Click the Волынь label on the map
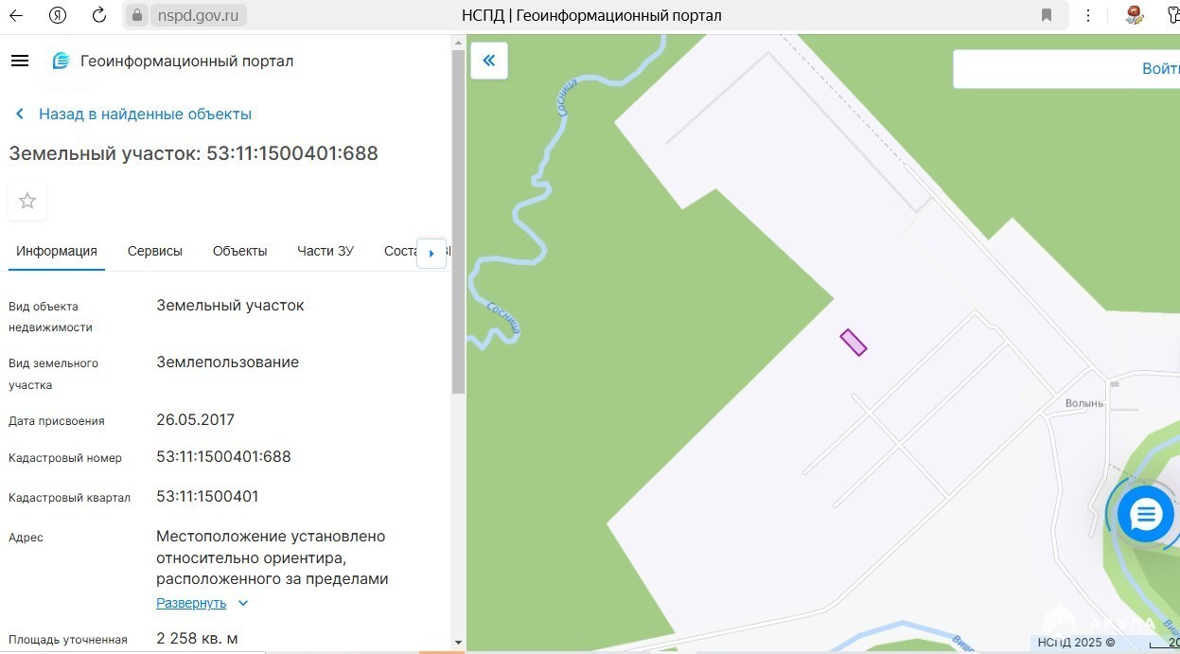This screenshot has width=1180, height=654. click(1084, 403)
